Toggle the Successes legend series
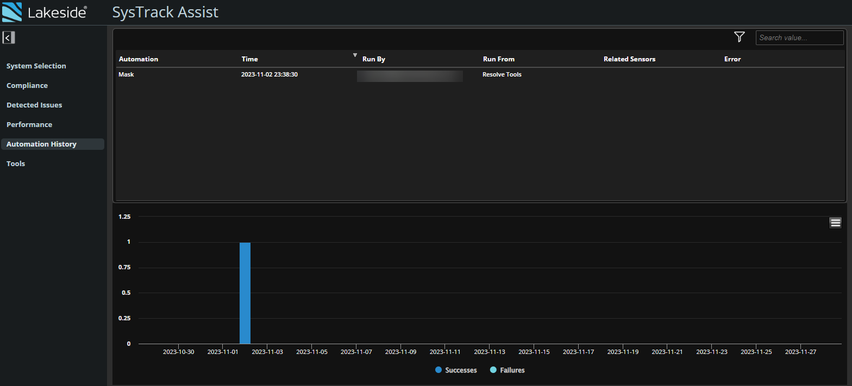The image size is (852, 386). (x=456, y=370)
